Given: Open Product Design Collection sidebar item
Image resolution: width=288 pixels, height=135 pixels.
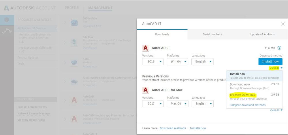Looking at the screenshot, I should (x=35, y=49).
